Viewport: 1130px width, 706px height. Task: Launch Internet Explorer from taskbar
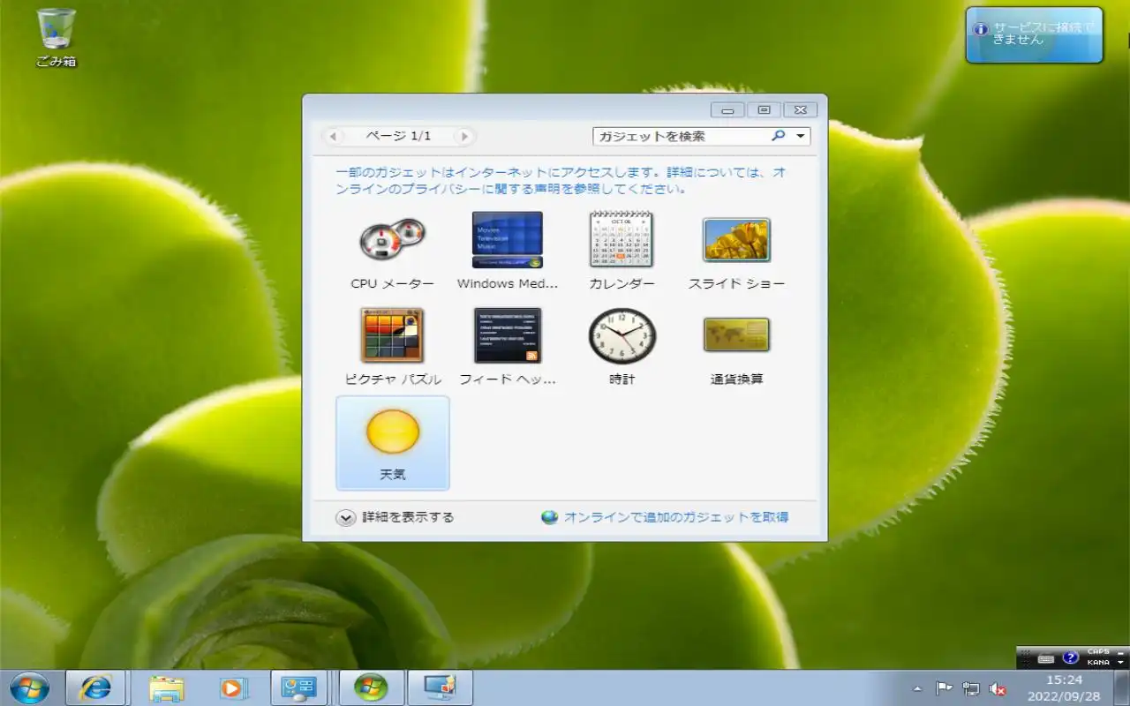pos(96,687)
